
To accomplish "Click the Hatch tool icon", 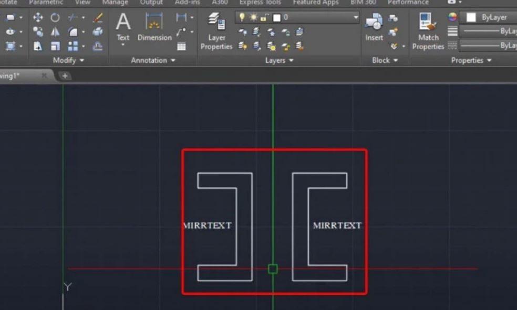I will [x=11, y=46].
